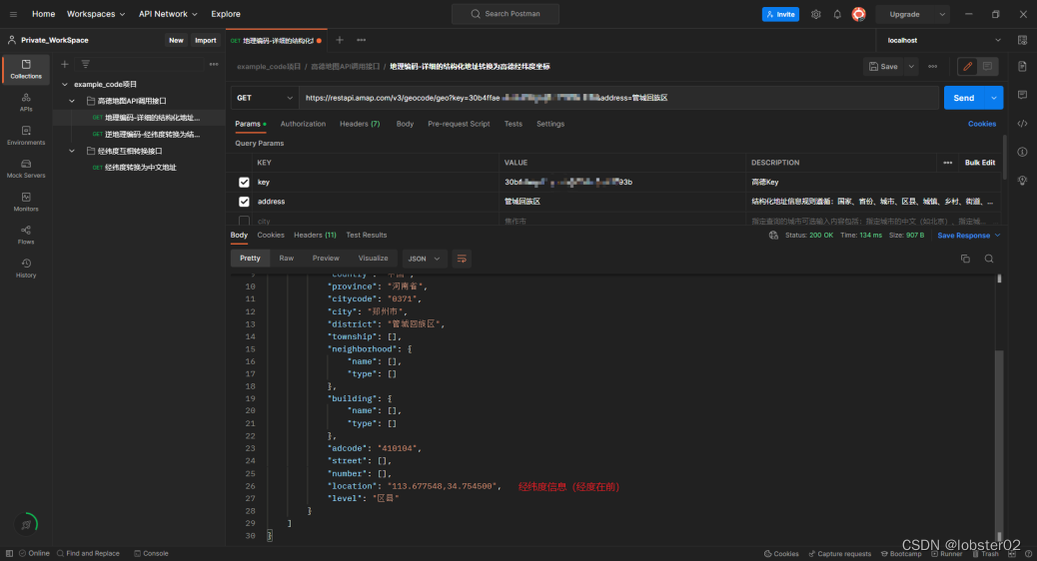Open Find and Replace in status bar

click(88, 554)
